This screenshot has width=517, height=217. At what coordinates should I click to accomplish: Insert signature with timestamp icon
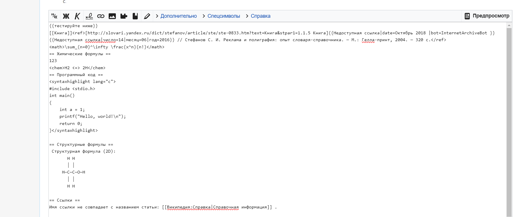tap(89, 16)
